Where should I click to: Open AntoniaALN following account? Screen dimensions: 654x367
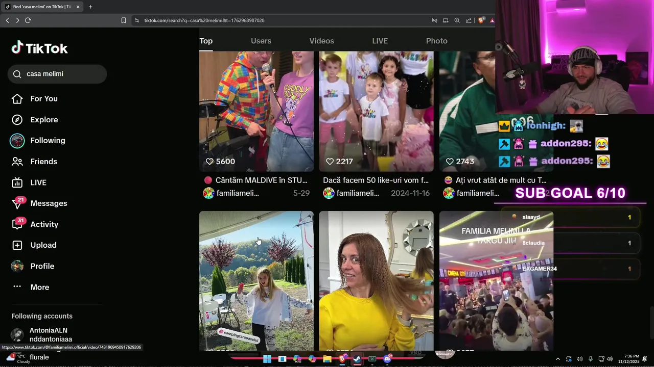coord(51,334)
